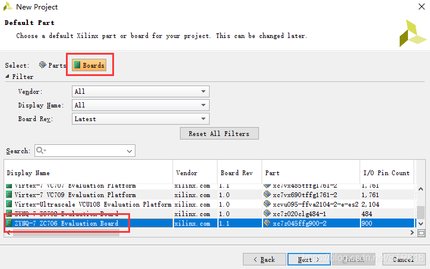Proceed with the Next button
This screenshot has width=430, height=269.
point(309,259)
